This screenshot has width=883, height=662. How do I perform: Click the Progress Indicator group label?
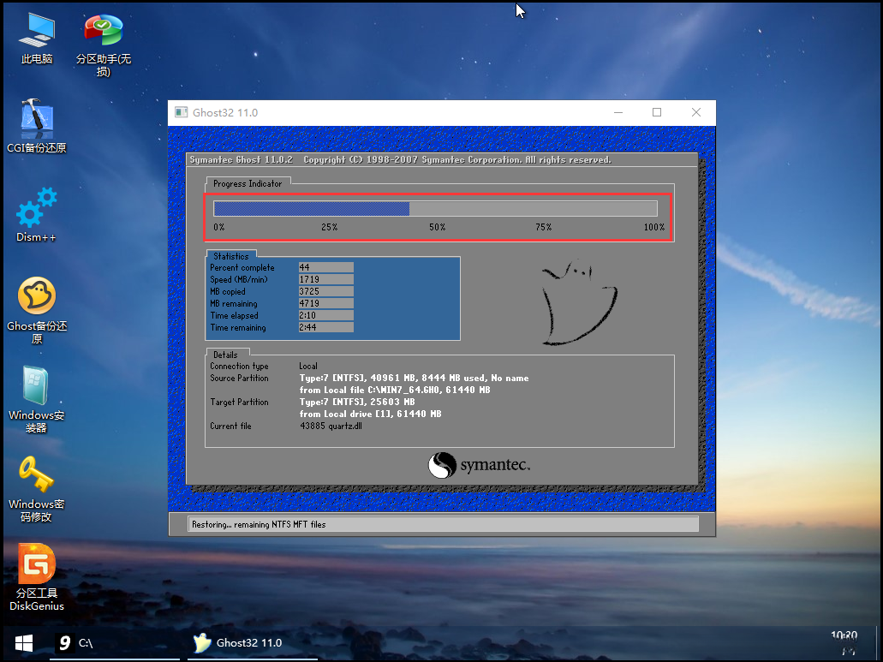pyautogui.click(x=248, y=183)
